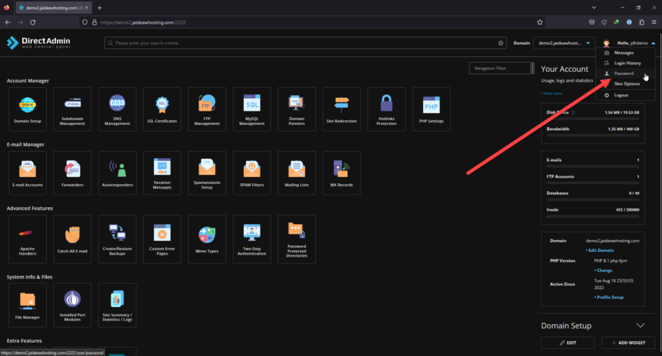Image resolution: width=662 pixels, height=356 pixels.
Task: Select Messages in user menu
Action: pyautogui.click(x=625, y=53)
